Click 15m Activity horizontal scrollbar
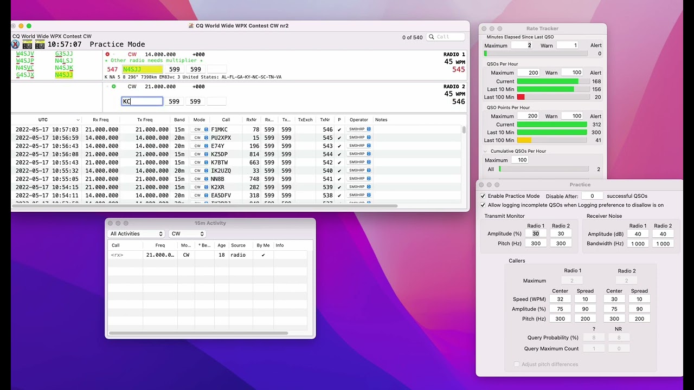694x390 pixels. 198,333
